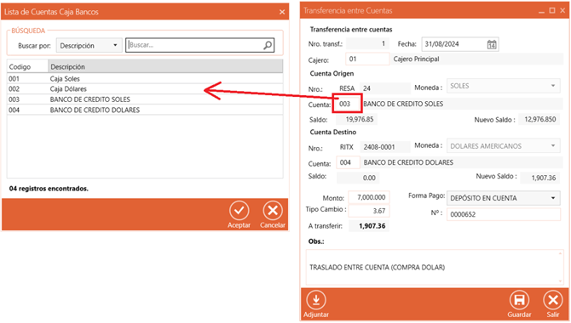The image size is (571, 323).
Task: Close the Transferencia entre Cuentas window
Action: 562,10
